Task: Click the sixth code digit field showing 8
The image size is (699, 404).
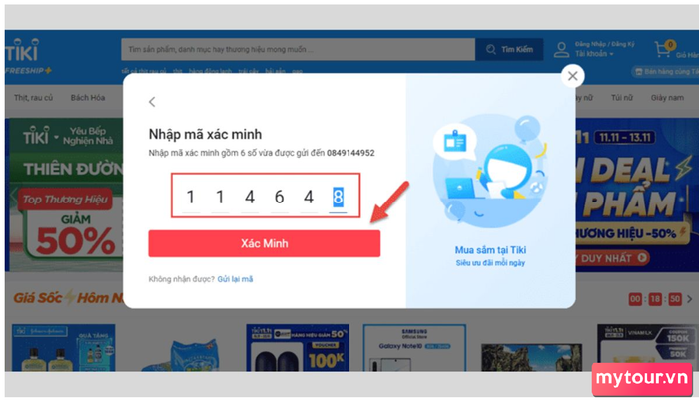Action: 338,197
